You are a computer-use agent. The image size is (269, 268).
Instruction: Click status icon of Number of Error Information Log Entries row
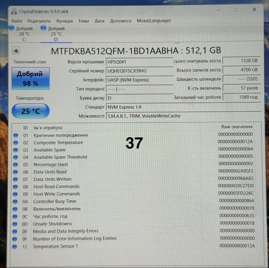click(15, 239)
